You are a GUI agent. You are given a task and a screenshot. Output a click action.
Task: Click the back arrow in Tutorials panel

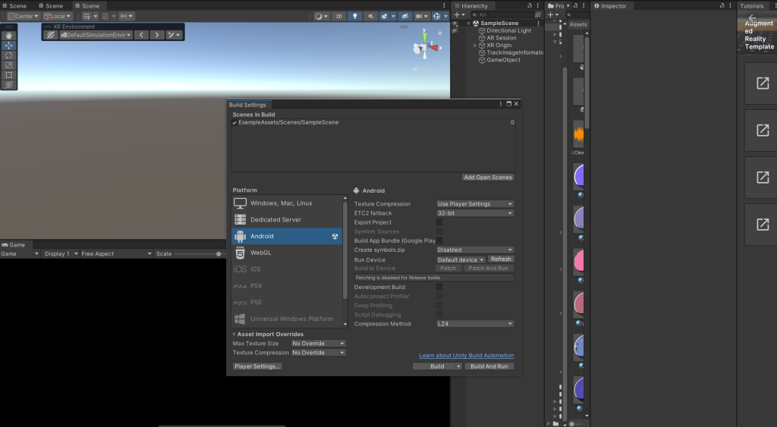click(752, 18)
